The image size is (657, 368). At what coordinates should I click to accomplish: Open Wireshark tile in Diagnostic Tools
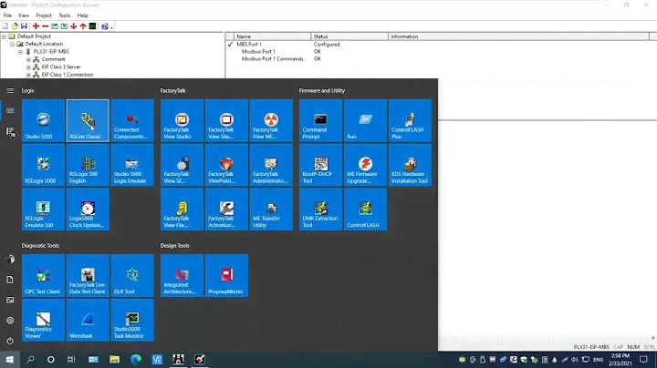(x=88, y=321)
